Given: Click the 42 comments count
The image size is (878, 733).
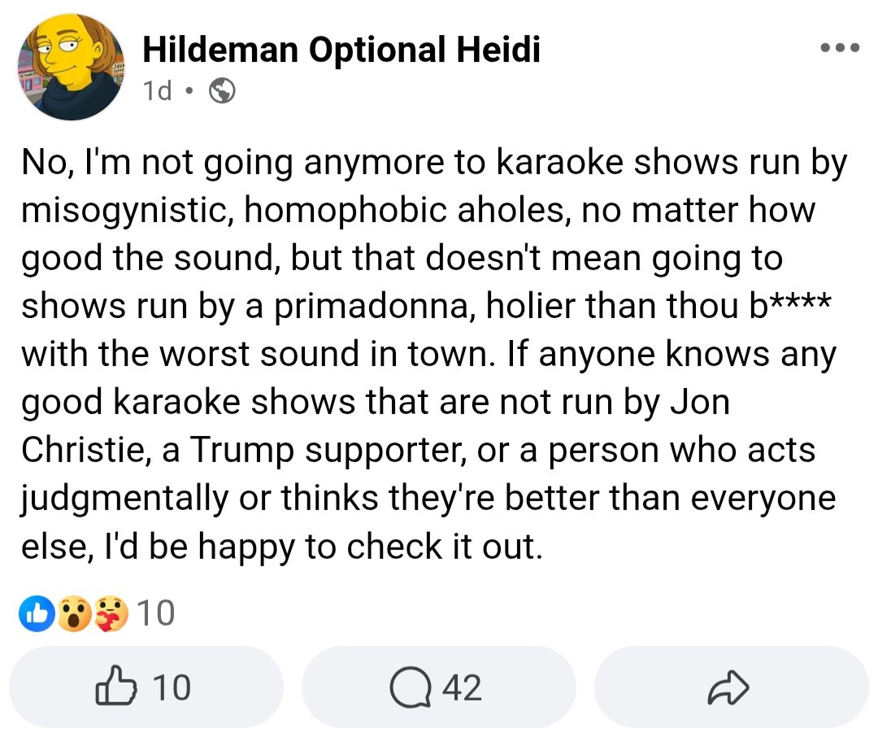Looking at the screenshot, I should tap(462, 688).
